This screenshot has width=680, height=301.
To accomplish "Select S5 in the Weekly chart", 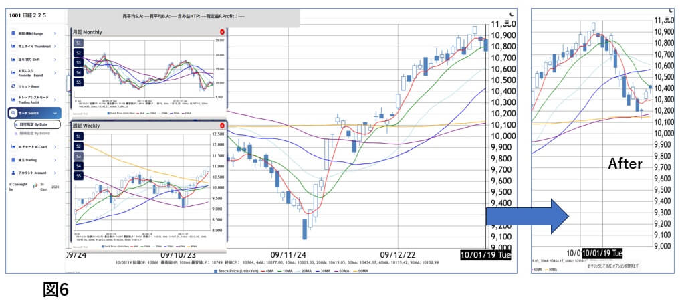I will point(78,176).
